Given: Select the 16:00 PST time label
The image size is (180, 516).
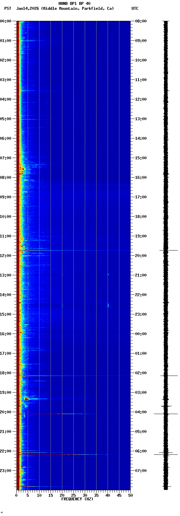Looking at the screenshot, I should pos(6,334).
